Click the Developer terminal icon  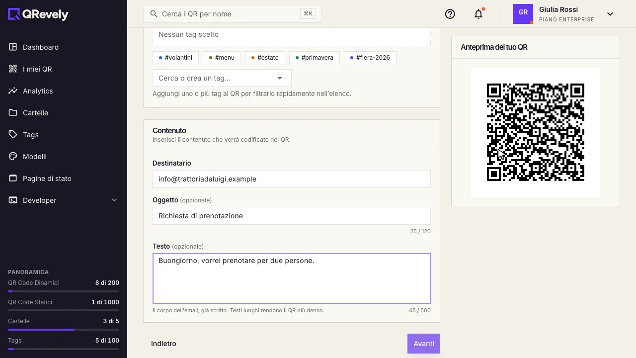pyautogui.click(x=13, y=200)
